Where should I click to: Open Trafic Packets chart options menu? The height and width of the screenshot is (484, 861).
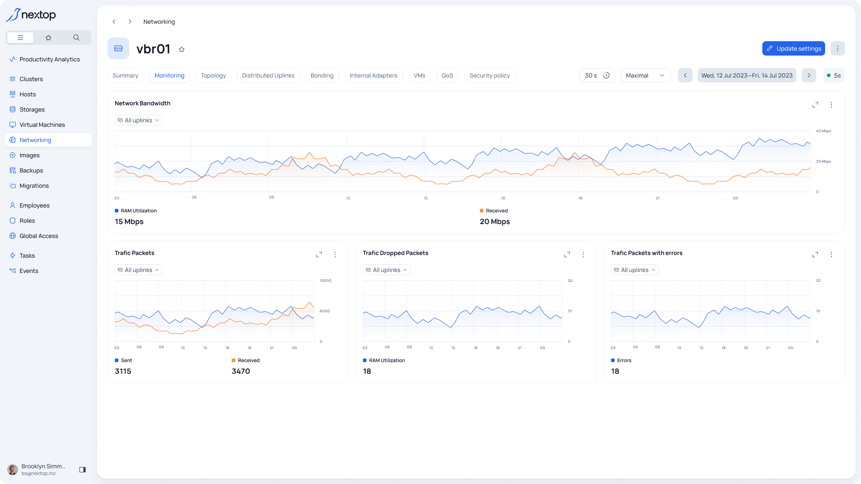click(335, 255)
